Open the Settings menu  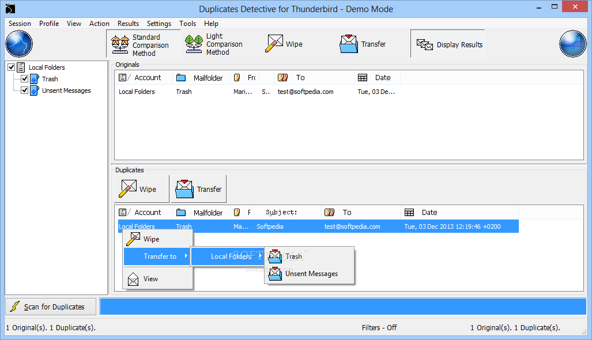tap(159, 24)
